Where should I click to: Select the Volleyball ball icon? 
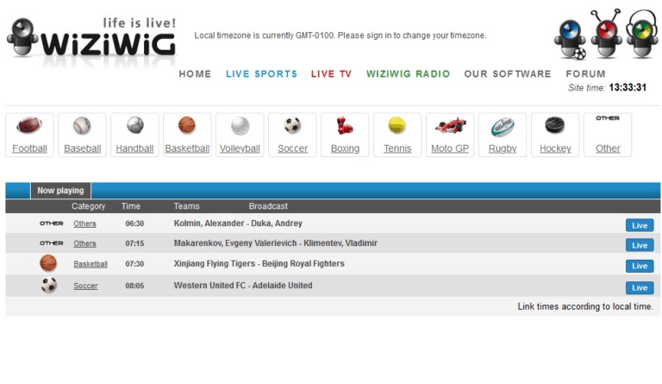[x=240, y=126]
